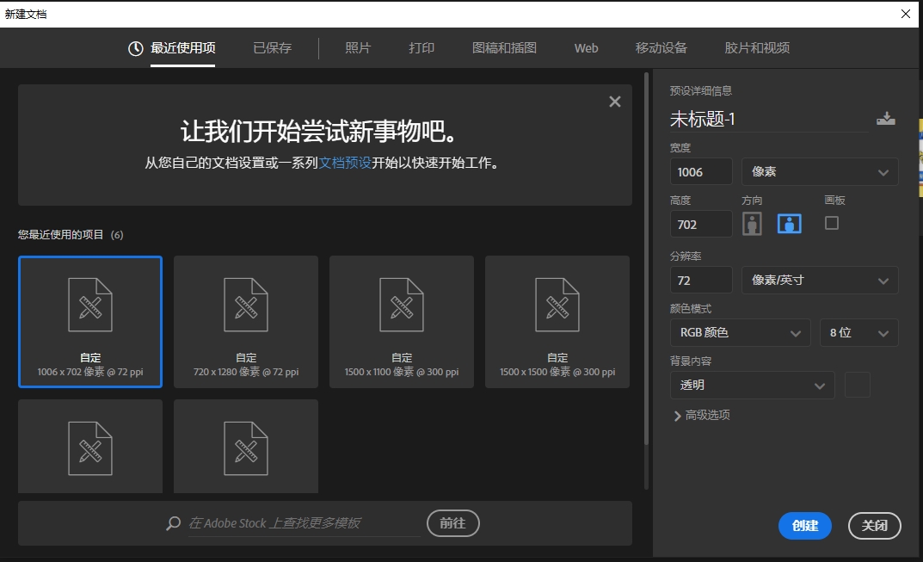
Task: Expand the 高级选项 section
Action: click(701, 416)
